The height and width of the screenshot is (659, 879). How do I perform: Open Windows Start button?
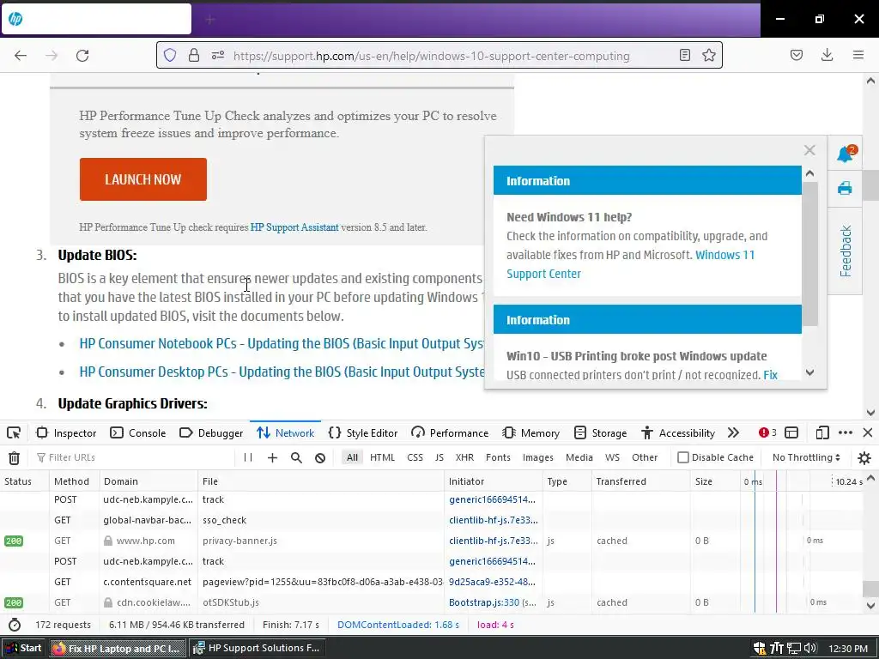(23, 649)
